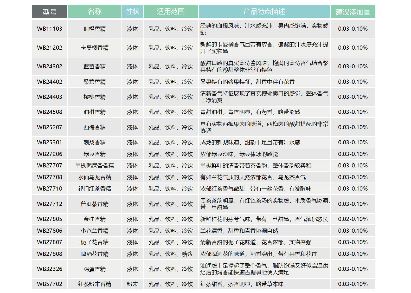Select model cell WB57702

point(49,284)
